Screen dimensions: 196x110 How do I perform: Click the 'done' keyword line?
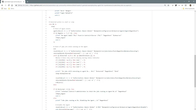pyautogui.click(x=55, y=85)
